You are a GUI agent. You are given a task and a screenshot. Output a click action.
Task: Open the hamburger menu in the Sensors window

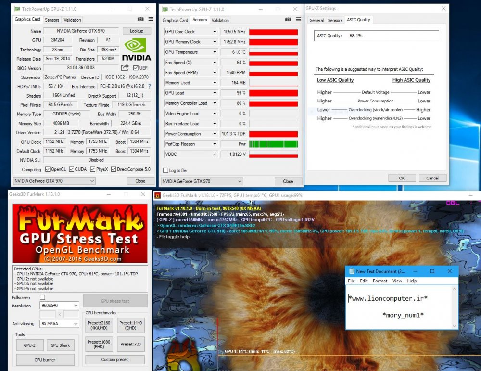coord(298,20)
